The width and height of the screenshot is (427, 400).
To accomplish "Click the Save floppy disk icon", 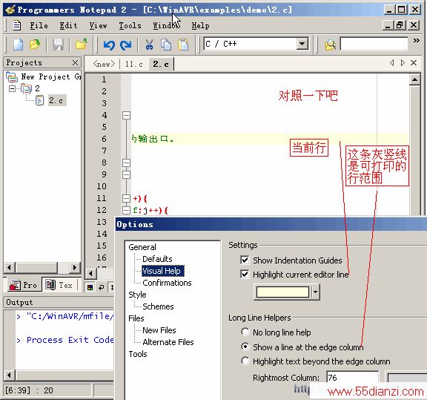I will (x=58, y=45).
